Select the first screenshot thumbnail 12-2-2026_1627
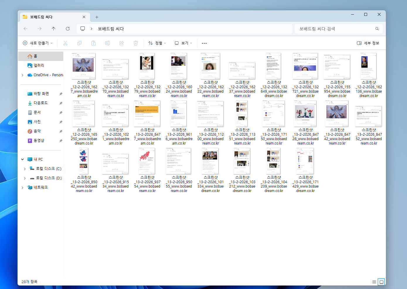 [84, 67]
